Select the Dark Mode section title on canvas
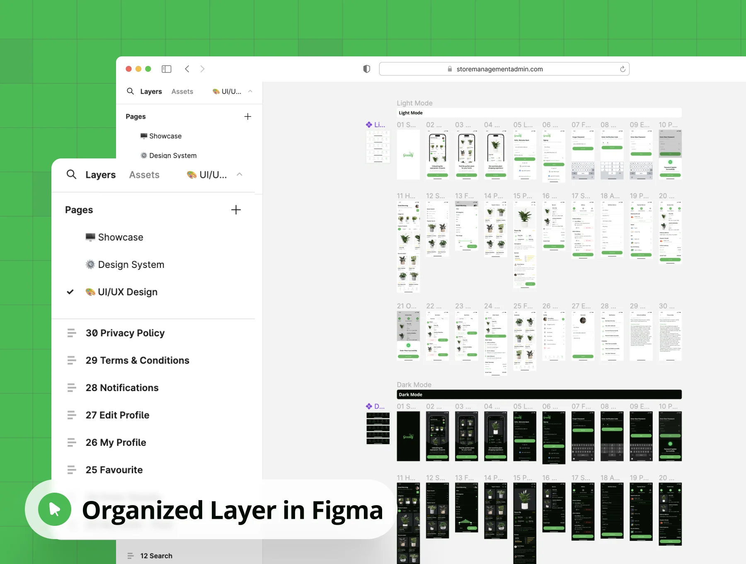Screen dimensions: 746x564 click(414, 384)
